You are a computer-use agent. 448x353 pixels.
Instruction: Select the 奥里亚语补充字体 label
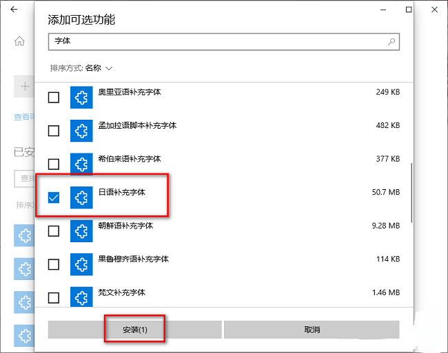[x=130, y=92]
